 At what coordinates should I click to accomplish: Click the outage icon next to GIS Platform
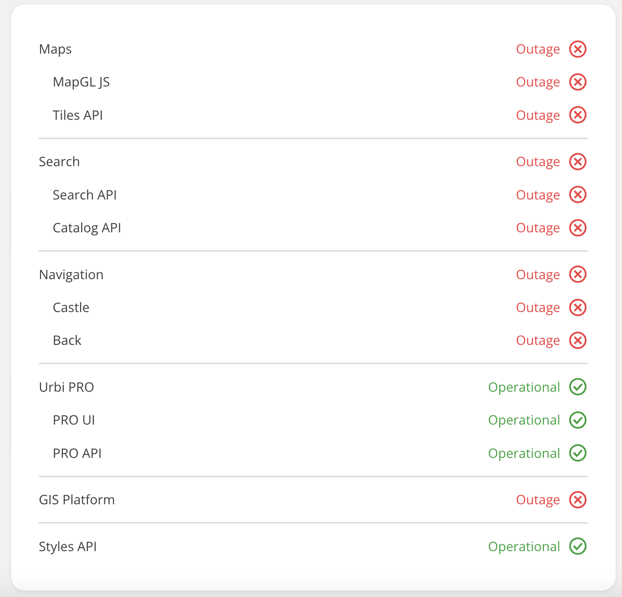click(x=578, y=499)
